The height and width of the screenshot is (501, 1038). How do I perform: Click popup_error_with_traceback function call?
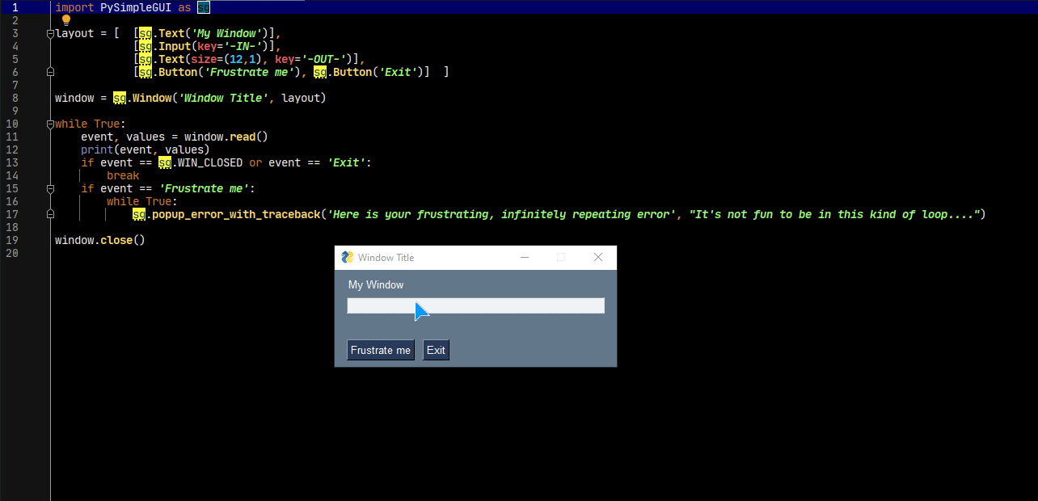pyautogui.click(x=236, y=215)
